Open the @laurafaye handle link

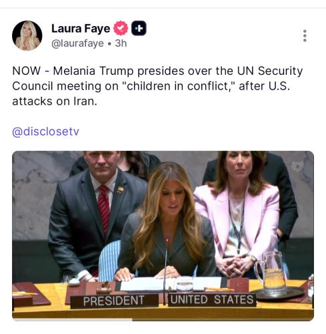coord(77,43)
